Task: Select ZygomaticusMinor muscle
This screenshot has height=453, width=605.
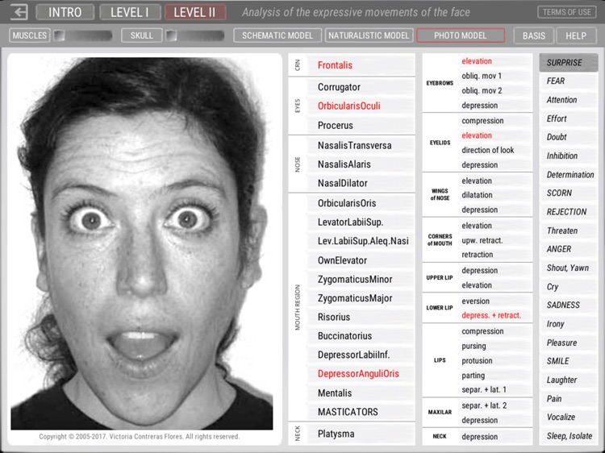Action: tap(361, 279)
